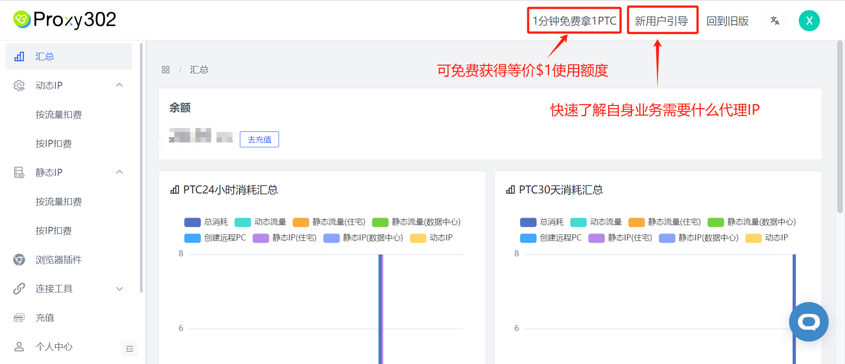Click 1分钟免费拿1PTC link

coord(574,21)
